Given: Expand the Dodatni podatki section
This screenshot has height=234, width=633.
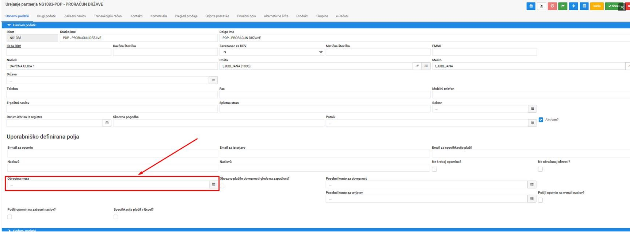Looking at the screenshot, I should click(x=316, y=230).
